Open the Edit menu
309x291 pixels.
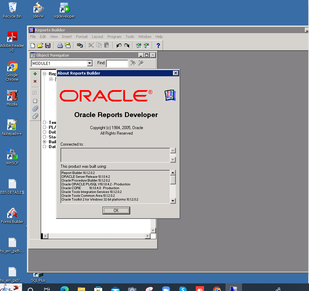[x=43, y=37]
